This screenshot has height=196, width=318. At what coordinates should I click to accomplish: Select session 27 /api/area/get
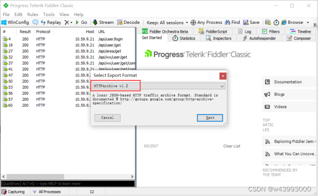[x=68, y=51]
